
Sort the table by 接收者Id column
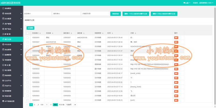click(72, 33)
